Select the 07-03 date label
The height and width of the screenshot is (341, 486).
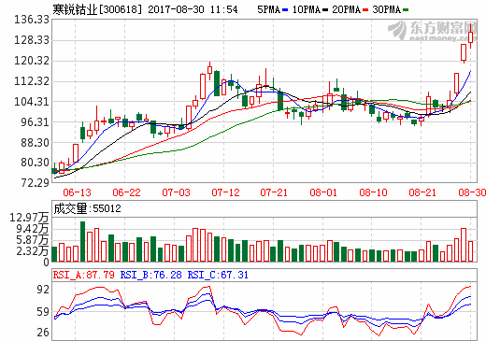coord(176,192)
